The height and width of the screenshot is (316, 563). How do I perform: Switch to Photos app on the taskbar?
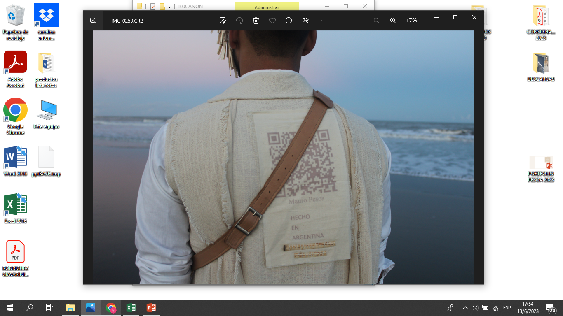click(x=91, y=308)
